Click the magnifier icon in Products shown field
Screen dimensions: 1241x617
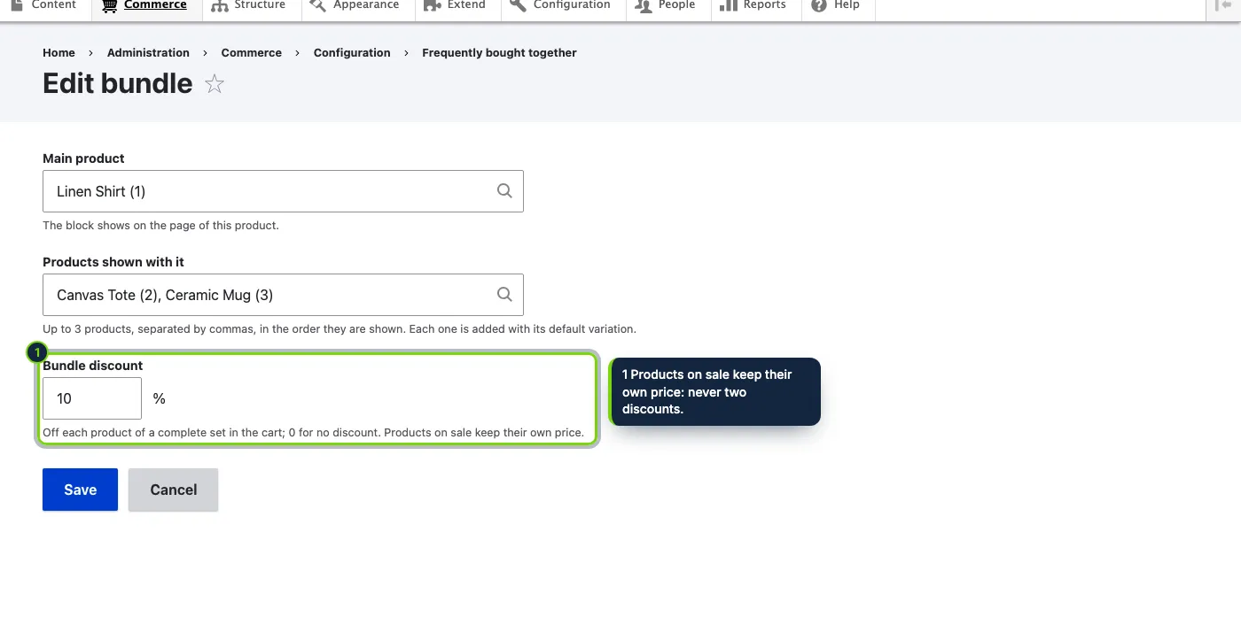click(504, 295)
